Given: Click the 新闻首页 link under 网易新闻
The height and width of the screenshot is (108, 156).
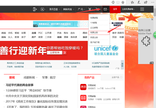Looking at the screenshot, I should pos(92,88).
